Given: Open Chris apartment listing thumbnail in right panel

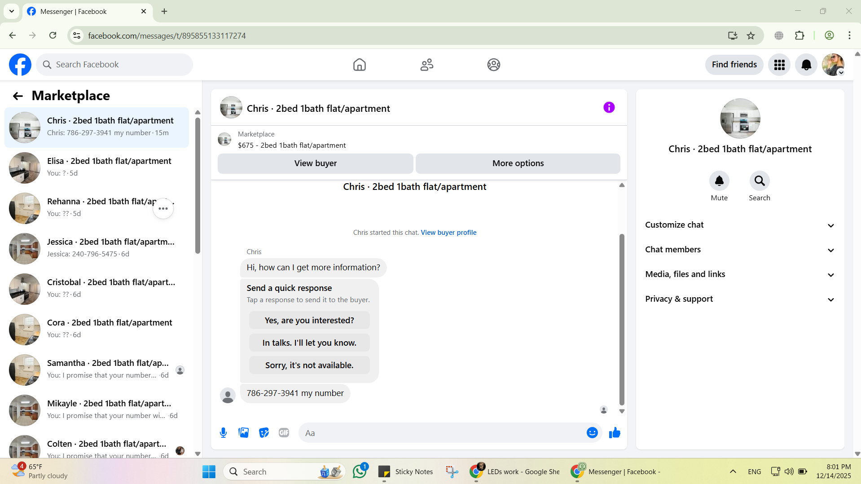Looking at the screenshot, I should [x=740, y=119].
